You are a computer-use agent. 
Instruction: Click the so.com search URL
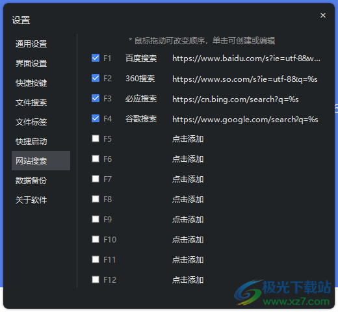[245, 79]
